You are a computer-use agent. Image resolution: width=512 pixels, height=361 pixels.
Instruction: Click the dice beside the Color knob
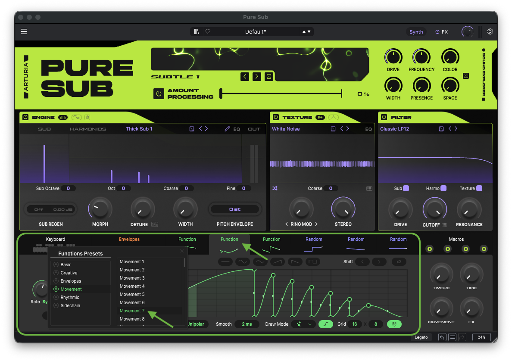tap(466, 76)
